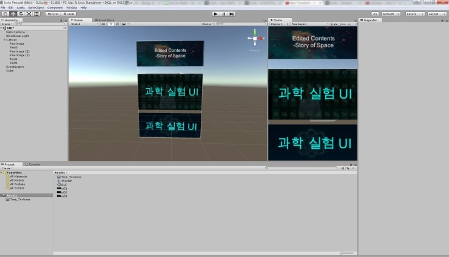
Task: Open the Layers dropdown
Action: (x=415, y=14)
